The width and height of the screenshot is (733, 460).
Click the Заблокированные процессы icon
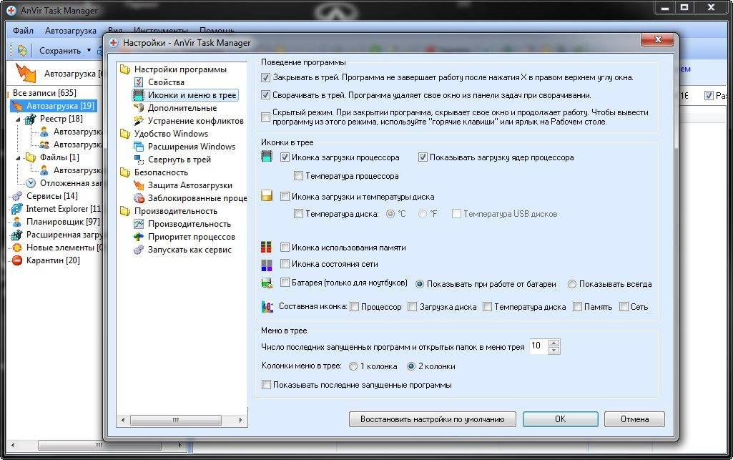[x=139, y=197]
